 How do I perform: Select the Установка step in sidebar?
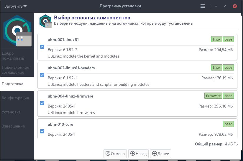(17, 112)
